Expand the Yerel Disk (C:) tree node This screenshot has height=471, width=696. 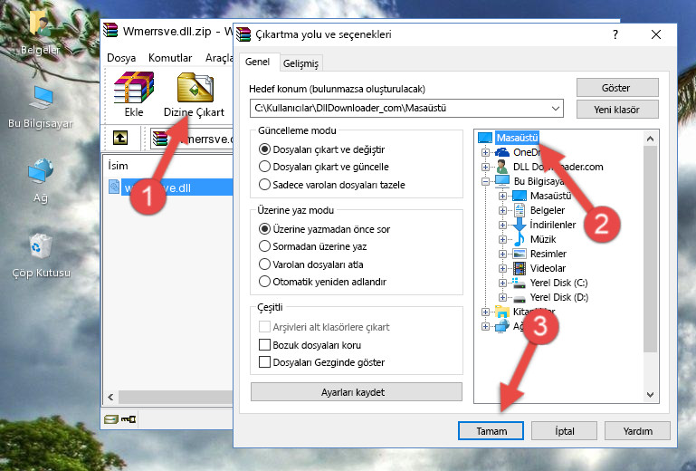[x=502, y=283]
